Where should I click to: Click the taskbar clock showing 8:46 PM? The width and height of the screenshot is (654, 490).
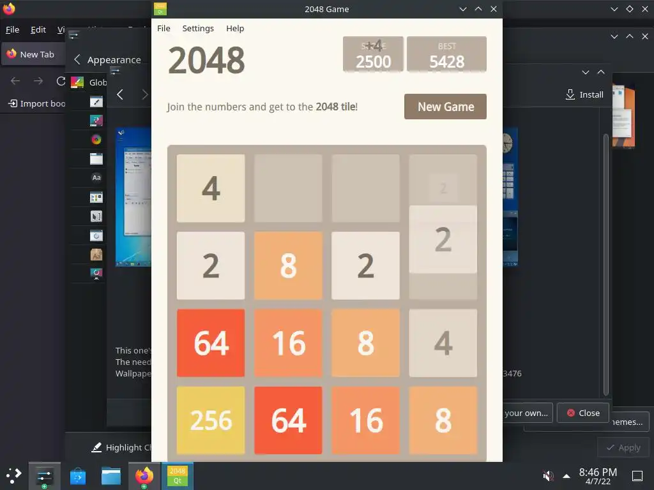point(598,476)
